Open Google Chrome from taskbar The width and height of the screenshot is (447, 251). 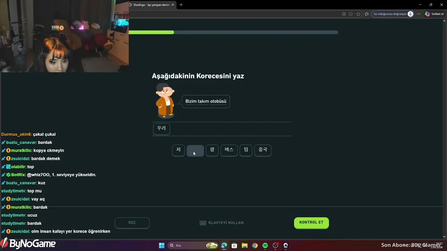255,245
